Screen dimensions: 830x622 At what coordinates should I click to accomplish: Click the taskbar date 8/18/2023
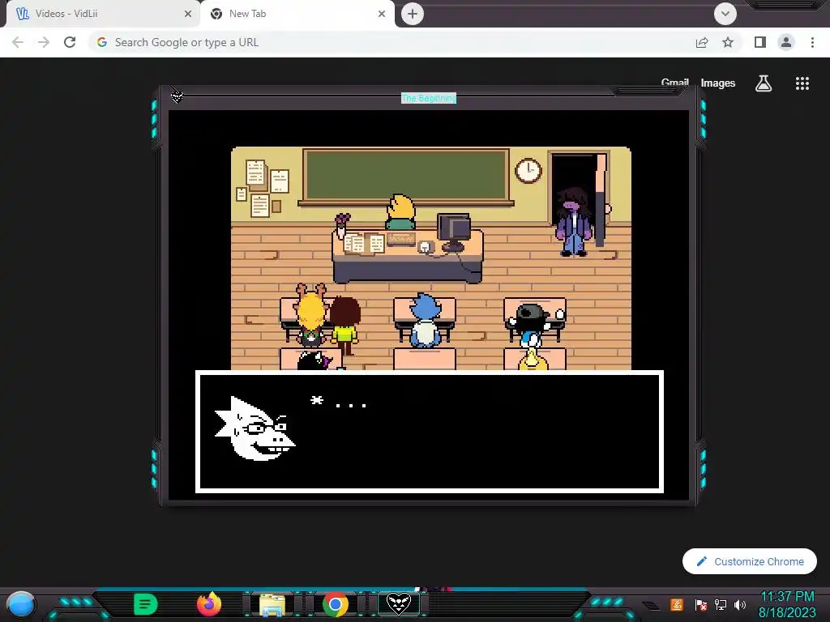pos(787,612)
